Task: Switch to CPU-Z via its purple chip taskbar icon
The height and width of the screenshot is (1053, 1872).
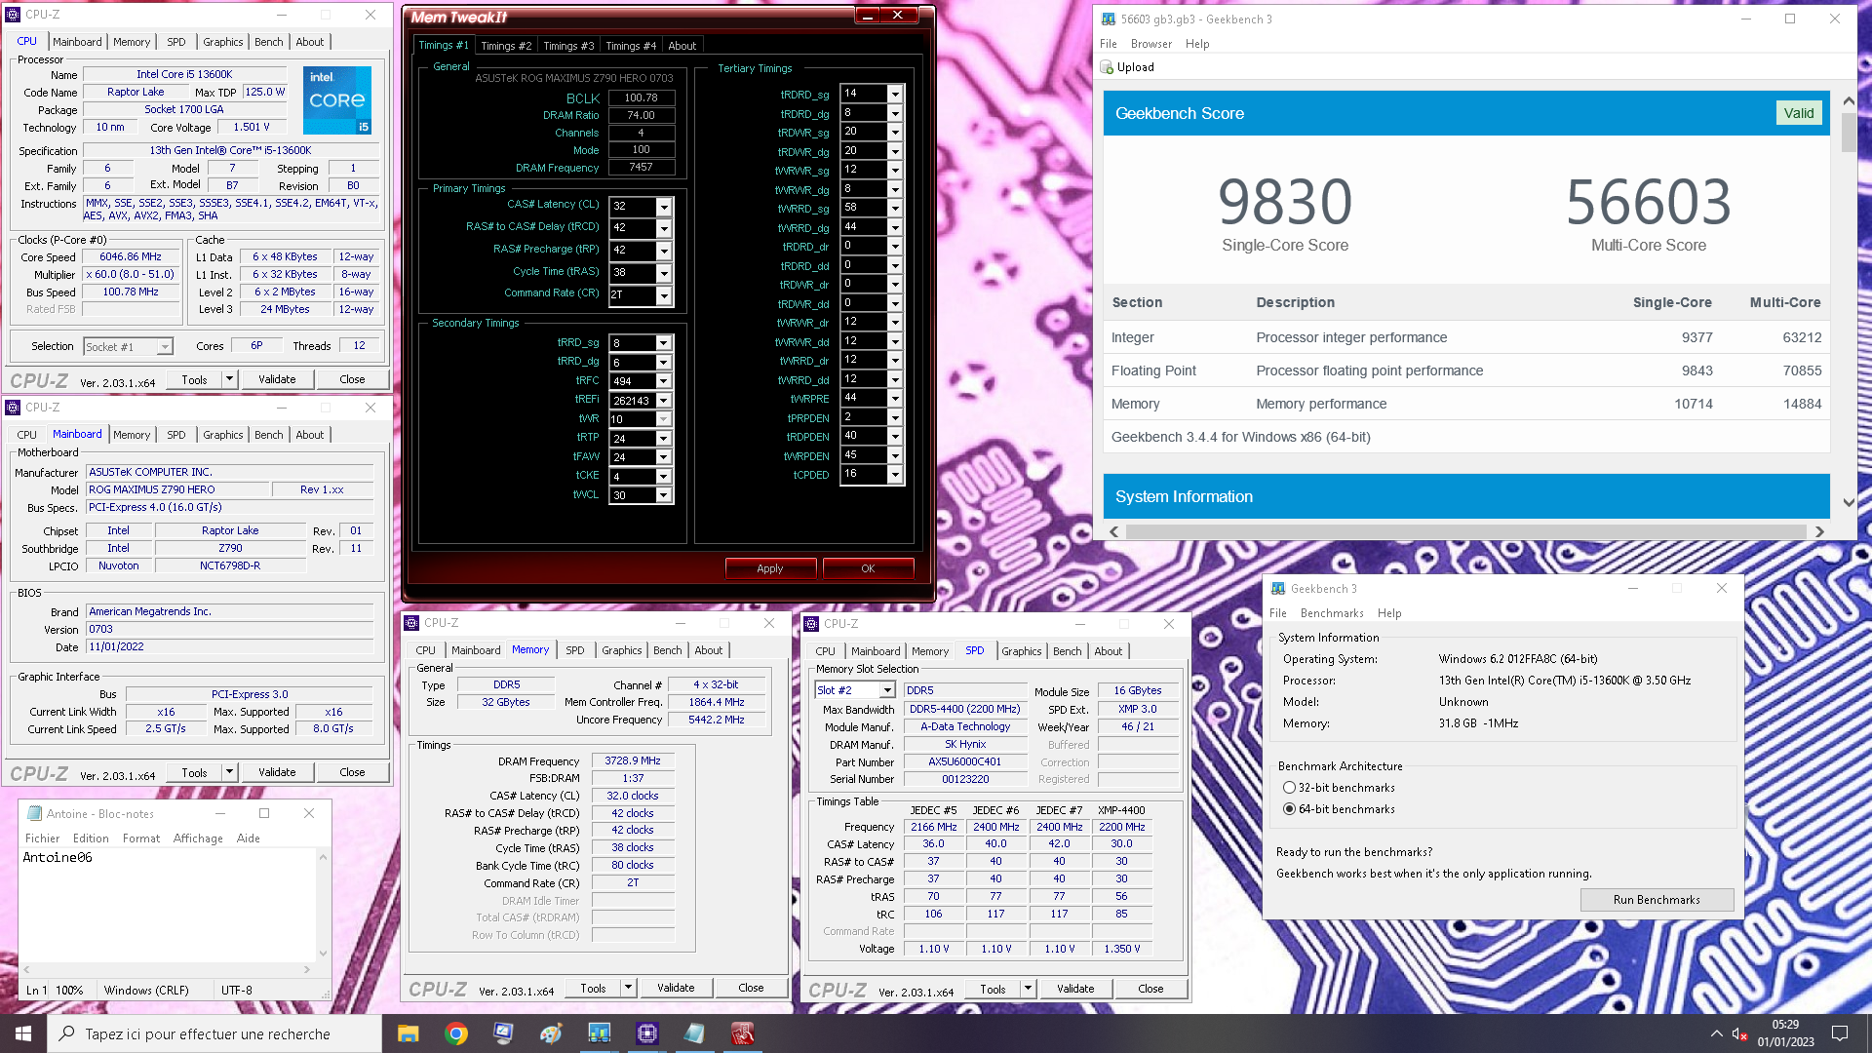Action: pos(646,1033)
